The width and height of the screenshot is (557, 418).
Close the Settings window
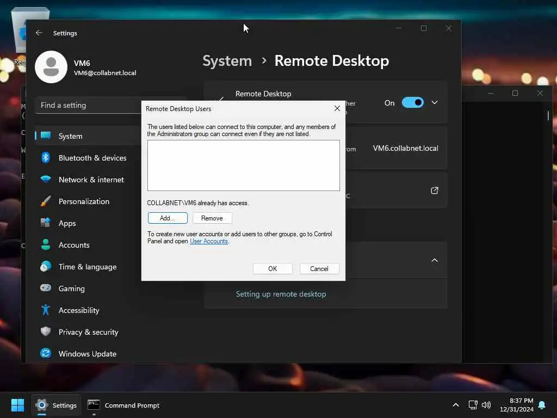[x=449, y=28]
